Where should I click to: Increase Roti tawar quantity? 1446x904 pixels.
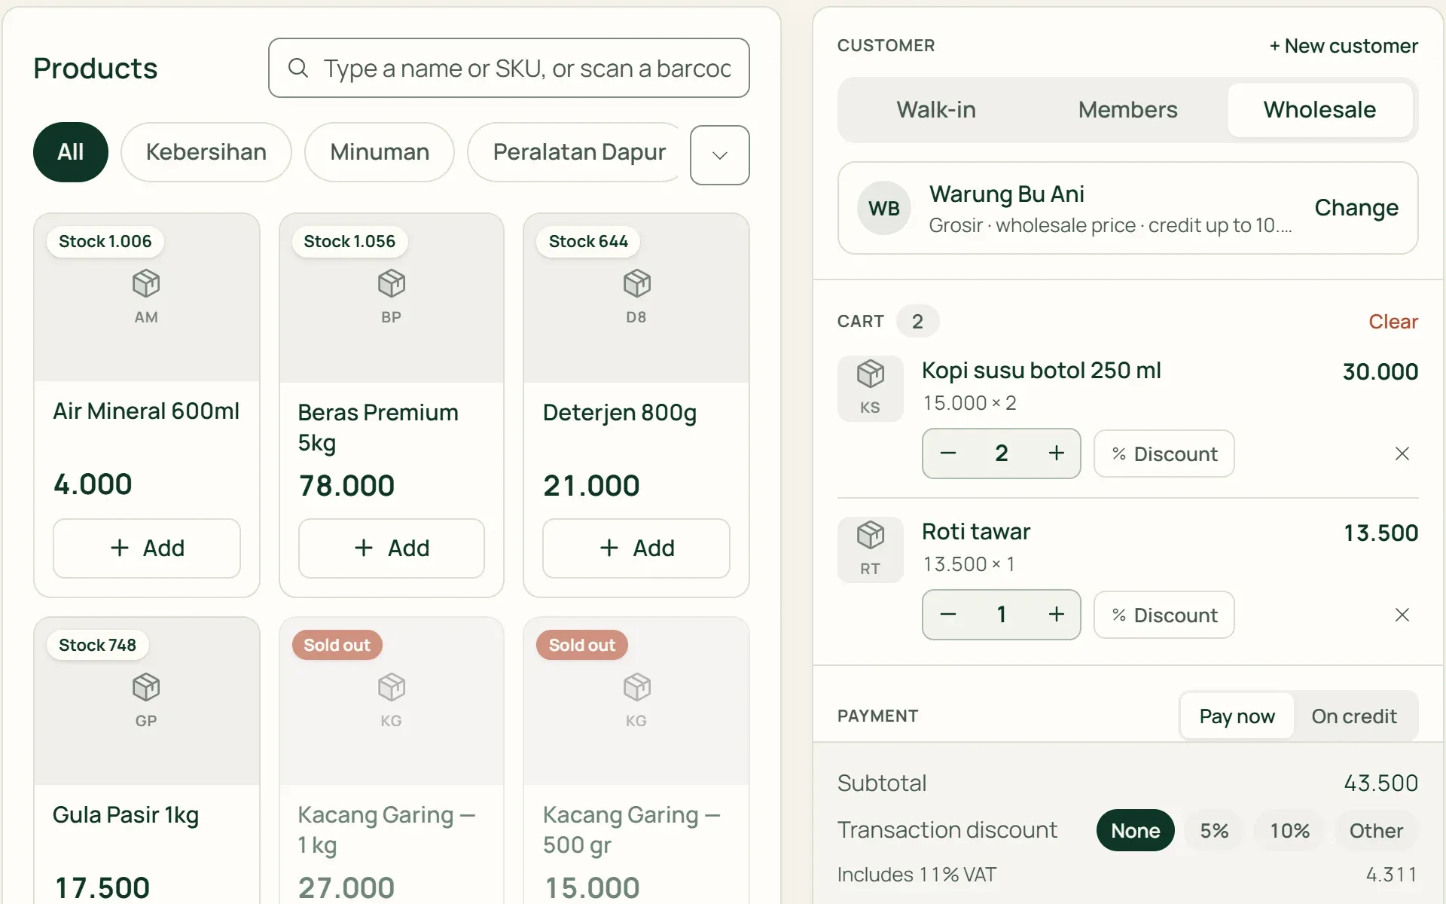pyautogui.click(x=1056, y=614)
